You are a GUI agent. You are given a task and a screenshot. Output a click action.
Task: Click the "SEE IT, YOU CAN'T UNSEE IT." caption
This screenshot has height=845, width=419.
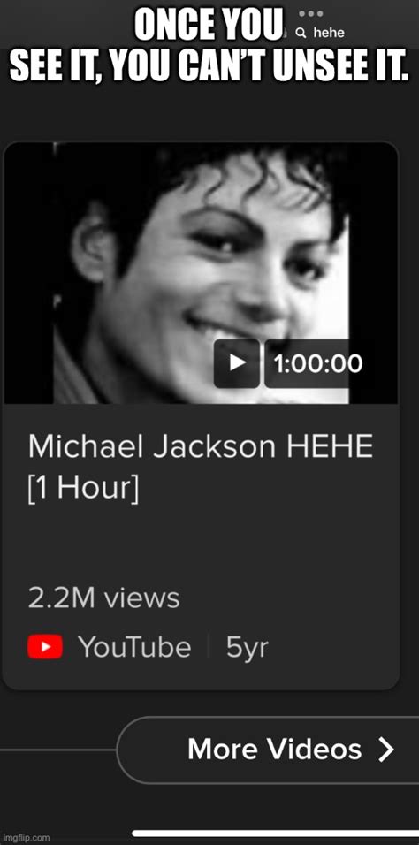point(209,65)
